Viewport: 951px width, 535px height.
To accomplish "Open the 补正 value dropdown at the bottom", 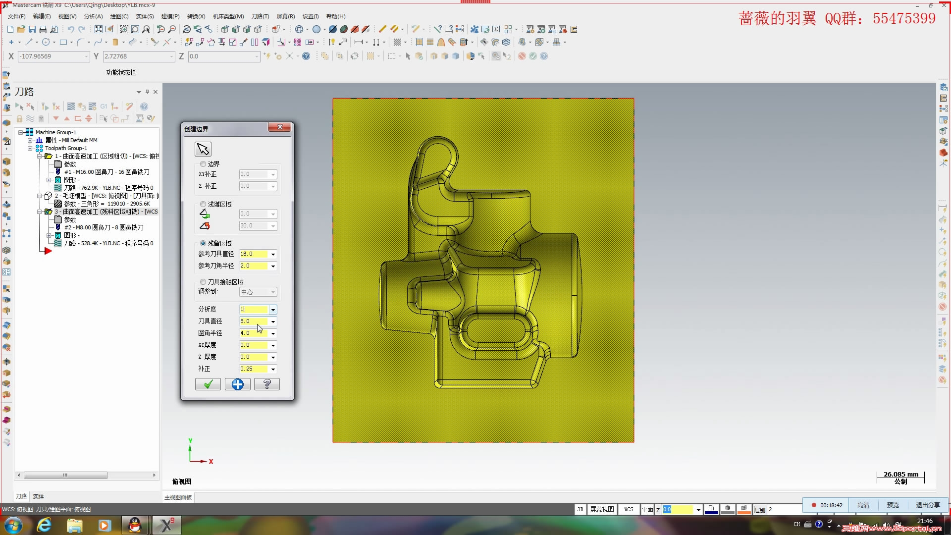I will tap(273, 369).
